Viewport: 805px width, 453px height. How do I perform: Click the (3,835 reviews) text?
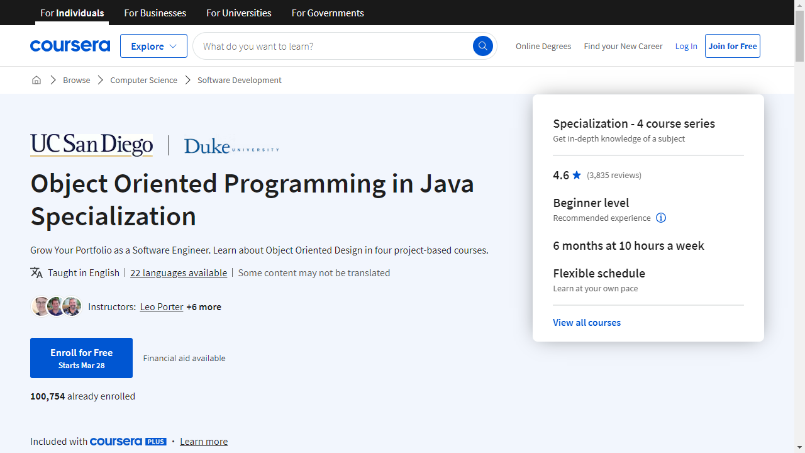[614, 175]
